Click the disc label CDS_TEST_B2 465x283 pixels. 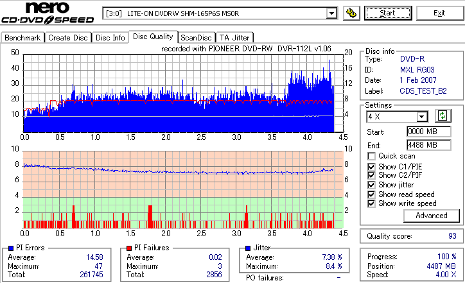pos(423,91)
